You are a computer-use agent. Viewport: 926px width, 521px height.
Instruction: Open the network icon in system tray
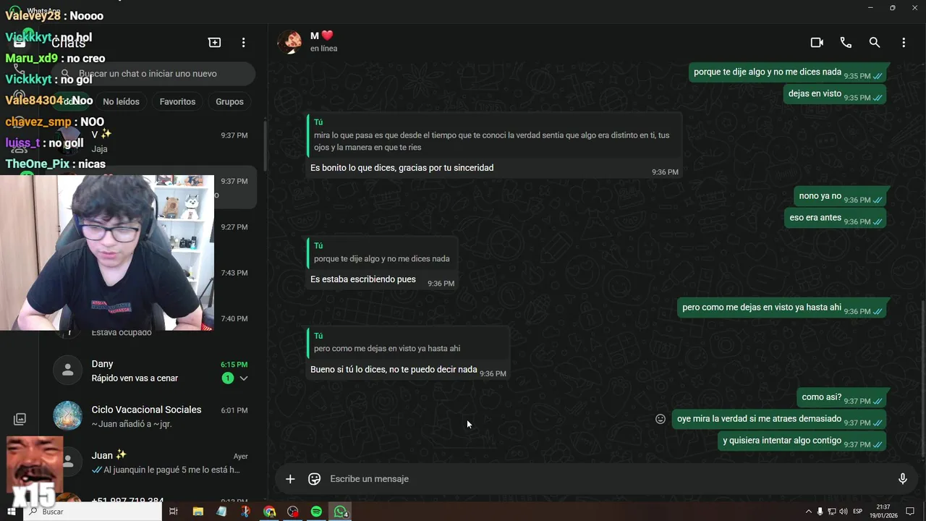pyautogui.click(x=831, y=512)
